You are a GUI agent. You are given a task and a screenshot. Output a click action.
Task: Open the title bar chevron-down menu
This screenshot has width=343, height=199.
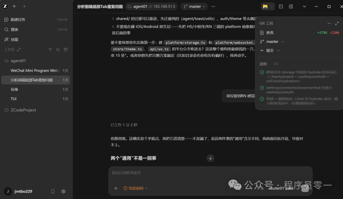[x=304, y=7]
